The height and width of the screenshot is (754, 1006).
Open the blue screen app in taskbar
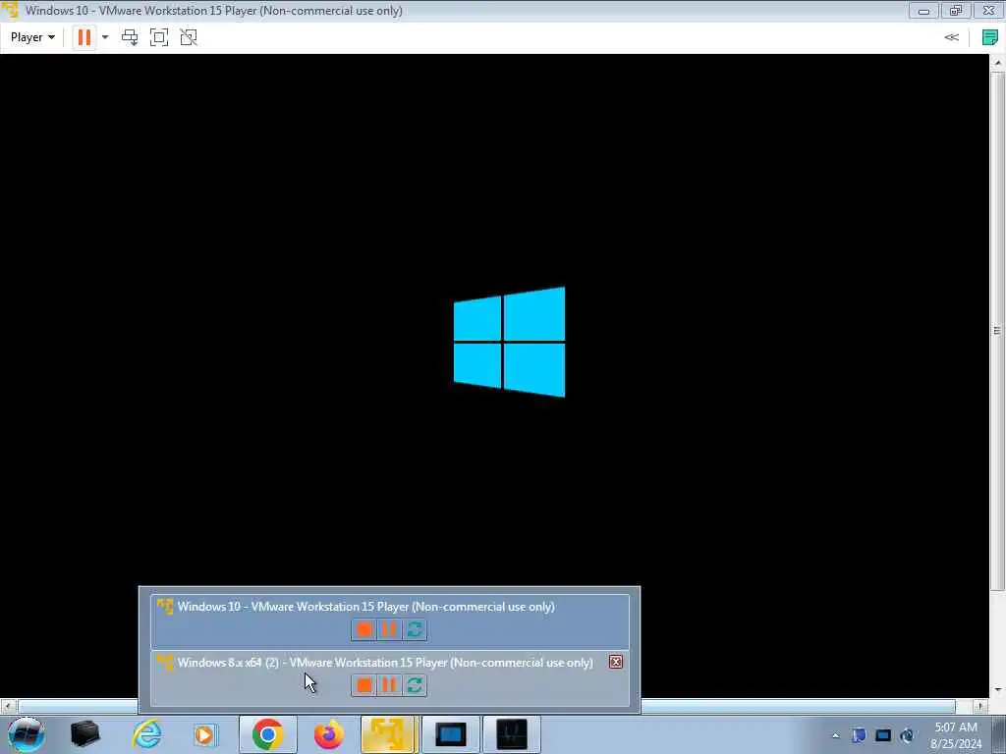[x=450, y=734]
